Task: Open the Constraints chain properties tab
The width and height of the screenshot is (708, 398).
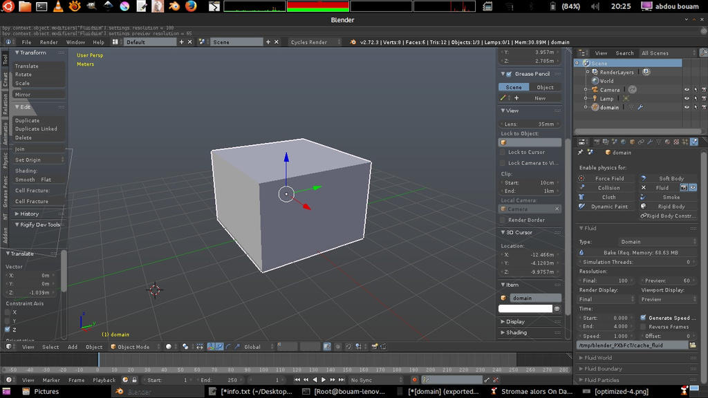Action: click(641, 142)
